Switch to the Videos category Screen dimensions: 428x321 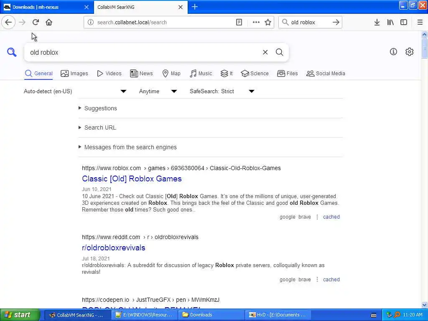pyautogui.click(x=109, y=74)
